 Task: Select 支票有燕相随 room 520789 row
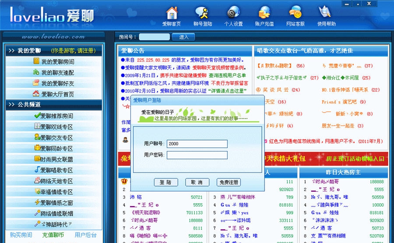(x=343, y=236)
